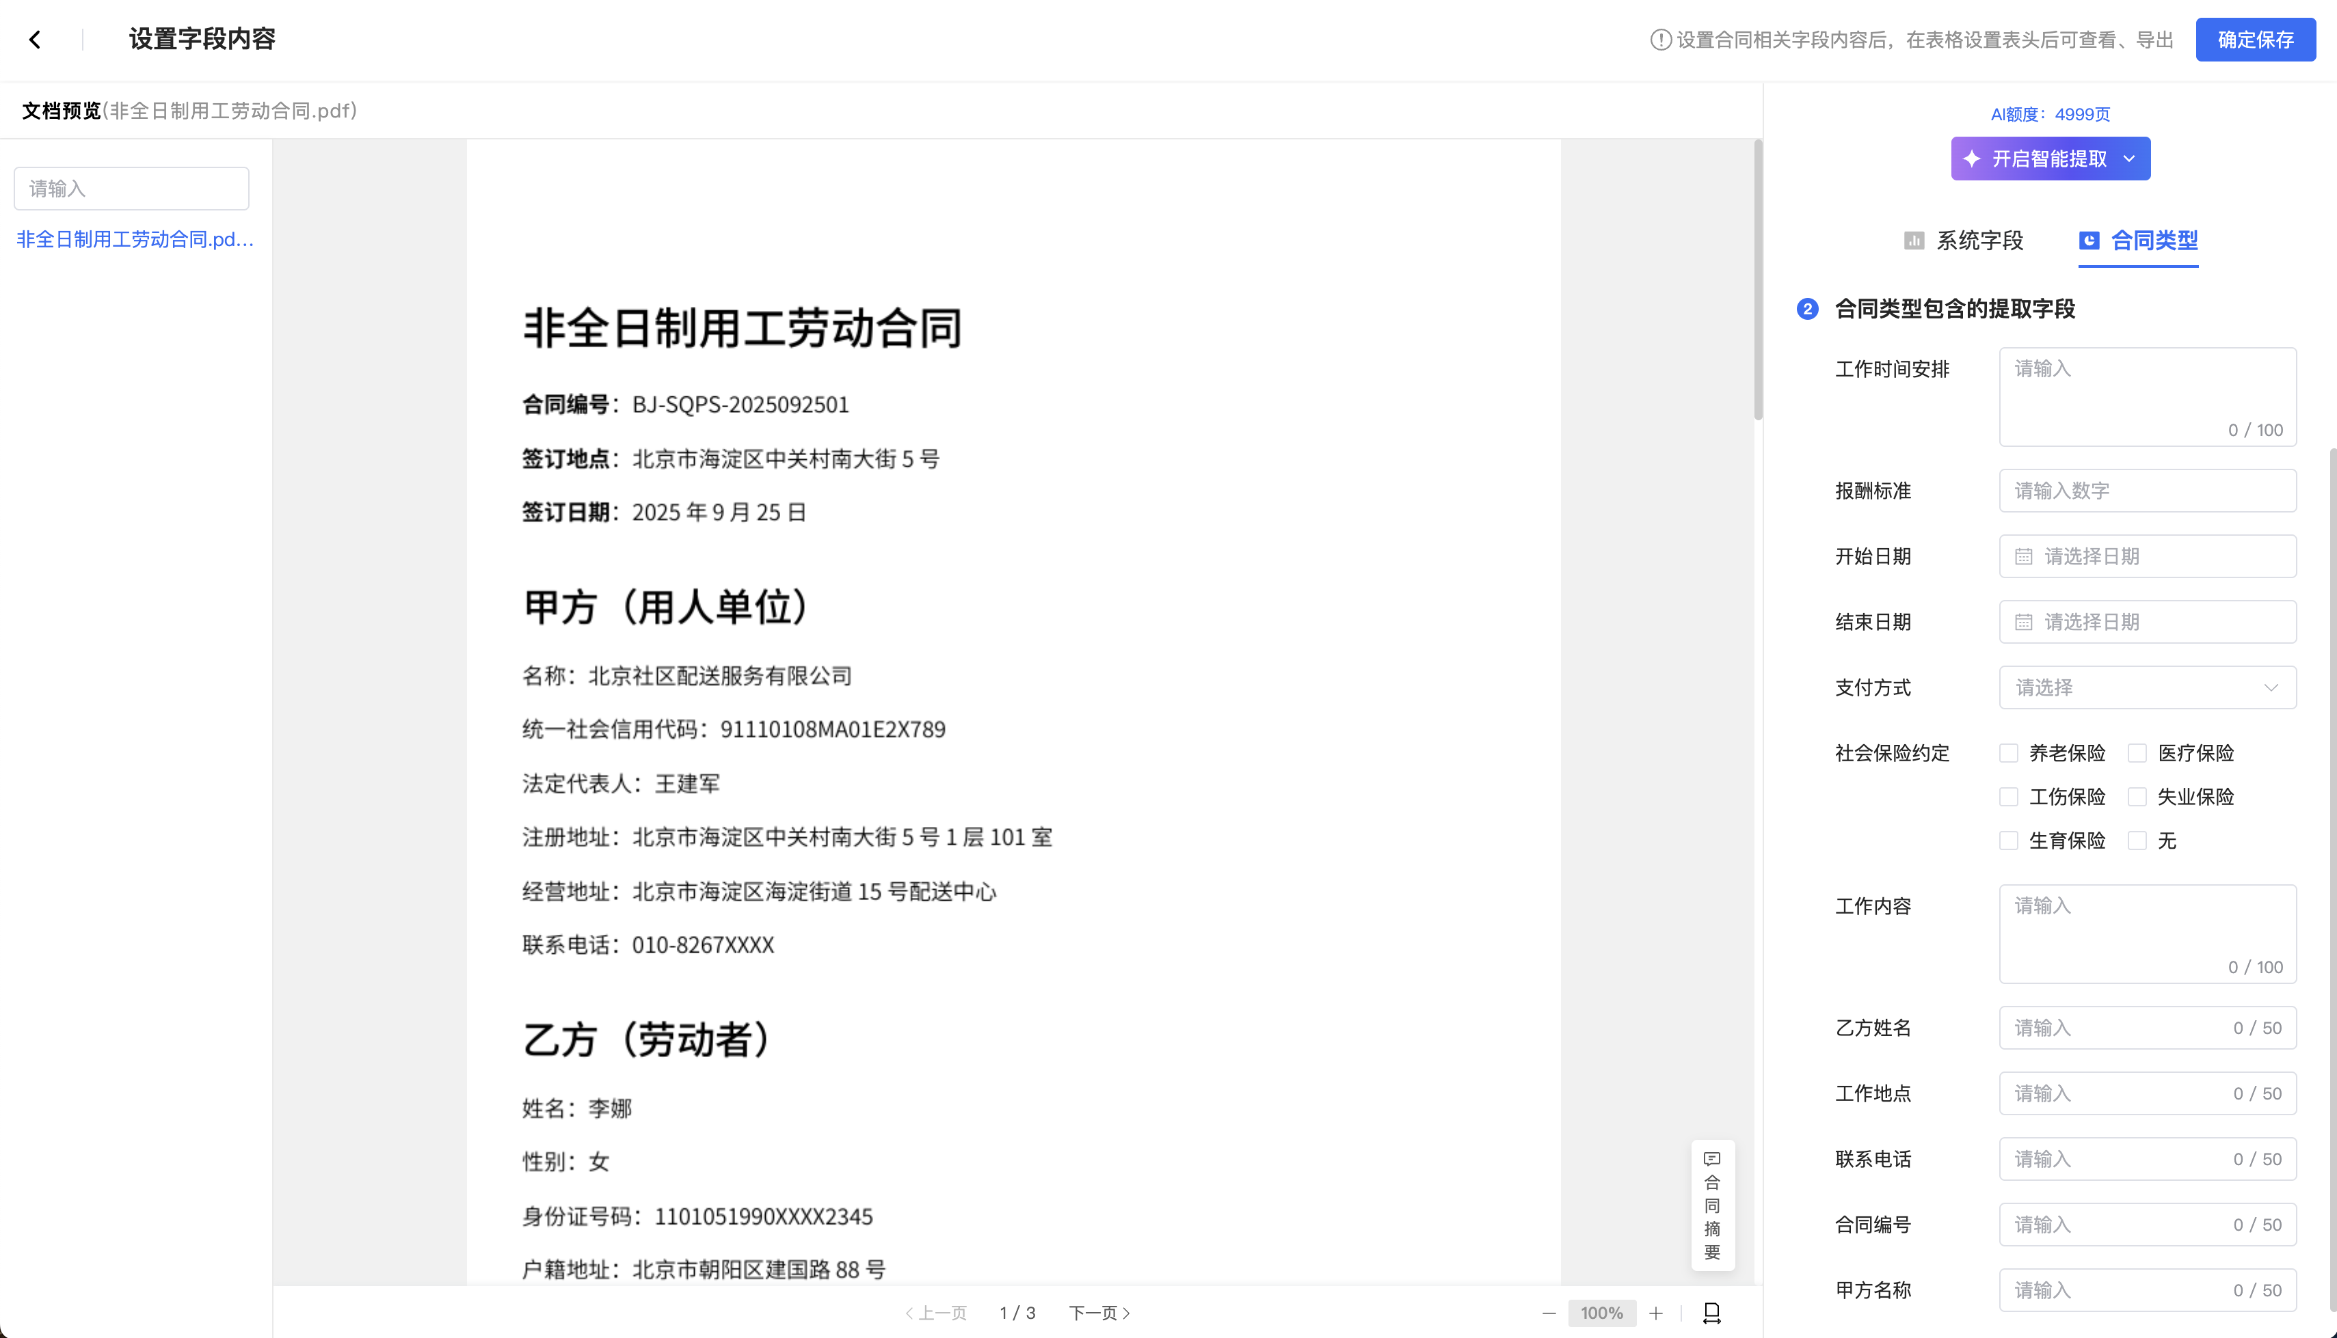Check the 养老保险 checkbox
The height and width of the screenshot is (1338, 2337).
pos(2009,754)
